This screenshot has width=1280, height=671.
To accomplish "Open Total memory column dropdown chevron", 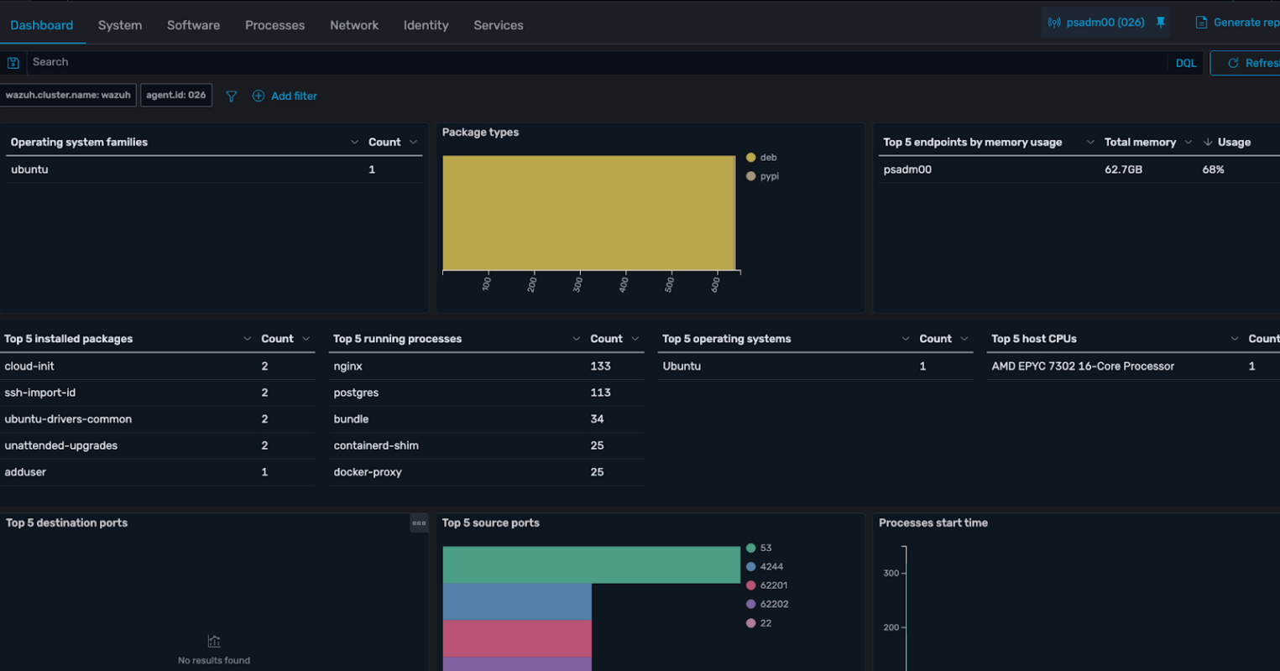I will pos(1188,143).
